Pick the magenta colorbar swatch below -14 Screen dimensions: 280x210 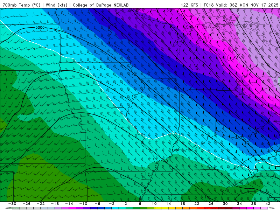(x=72, y=208)
